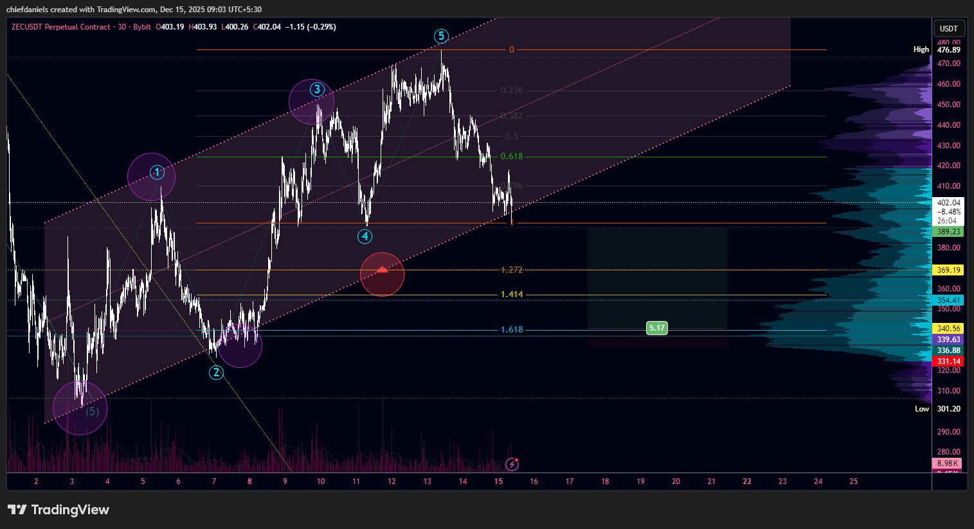
Task: Open the USDT currency selector
Action: [x=949, y=28]
